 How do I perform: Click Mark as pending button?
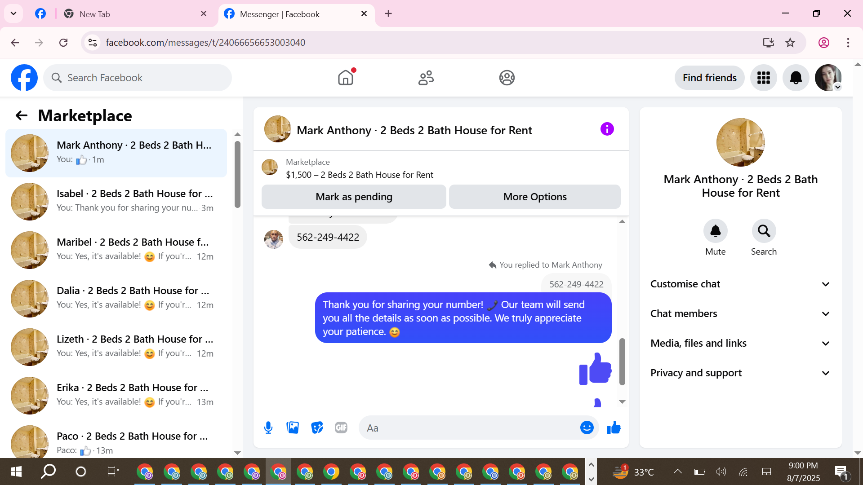[x=354, y=197]
